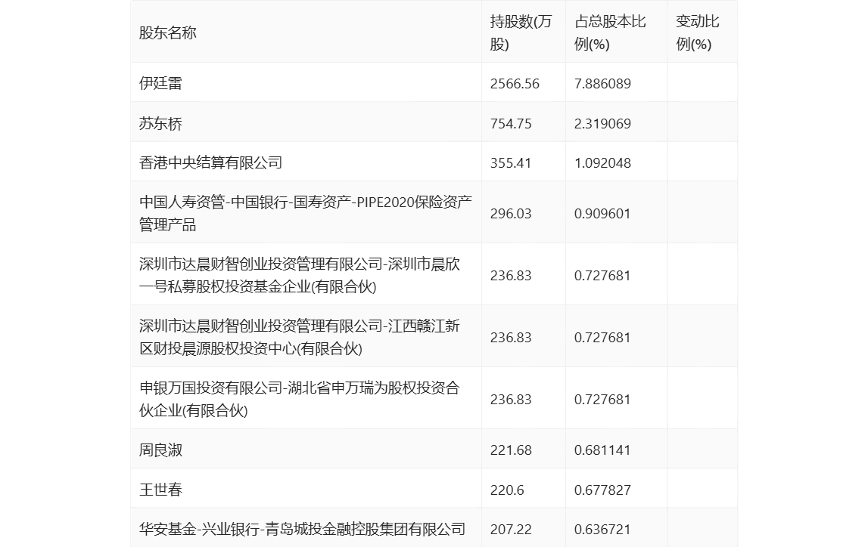Select shareholder name 王世春
The width and height of the screenshot is (868, 547).
(x=160, y=490)
